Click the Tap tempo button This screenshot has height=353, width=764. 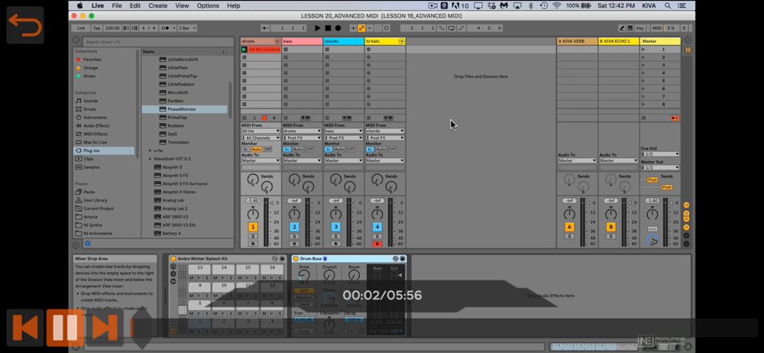point(97,28)
